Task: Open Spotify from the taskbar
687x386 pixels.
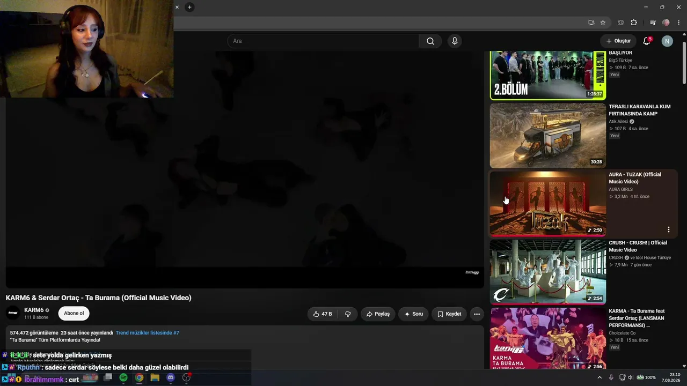Action: pos(123,378)
